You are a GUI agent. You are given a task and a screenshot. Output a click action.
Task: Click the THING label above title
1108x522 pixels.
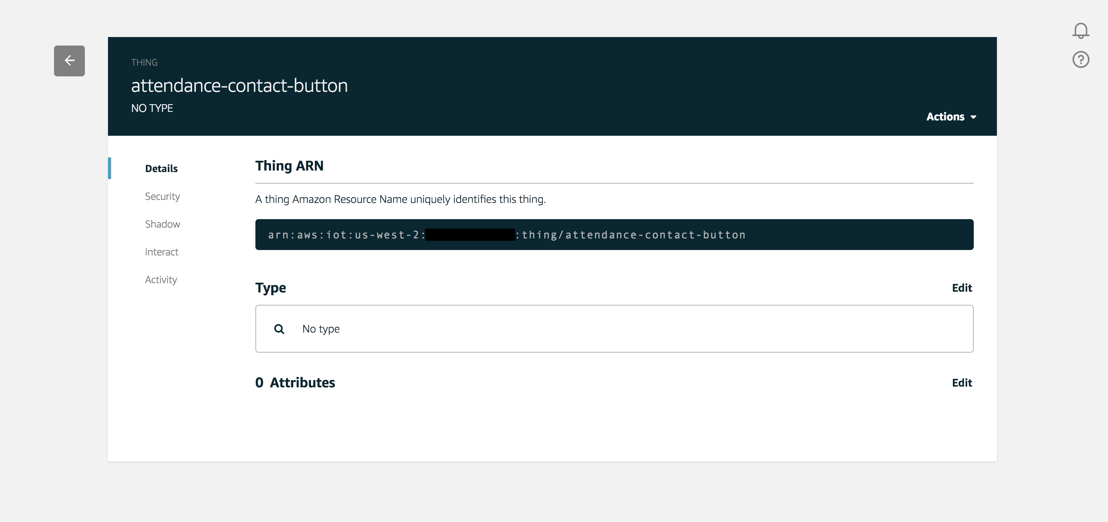(x=144, y=62)
